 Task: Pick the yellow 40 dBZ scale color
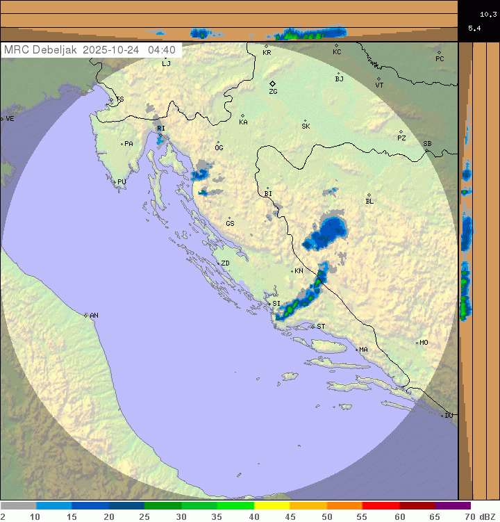[272, 506]
